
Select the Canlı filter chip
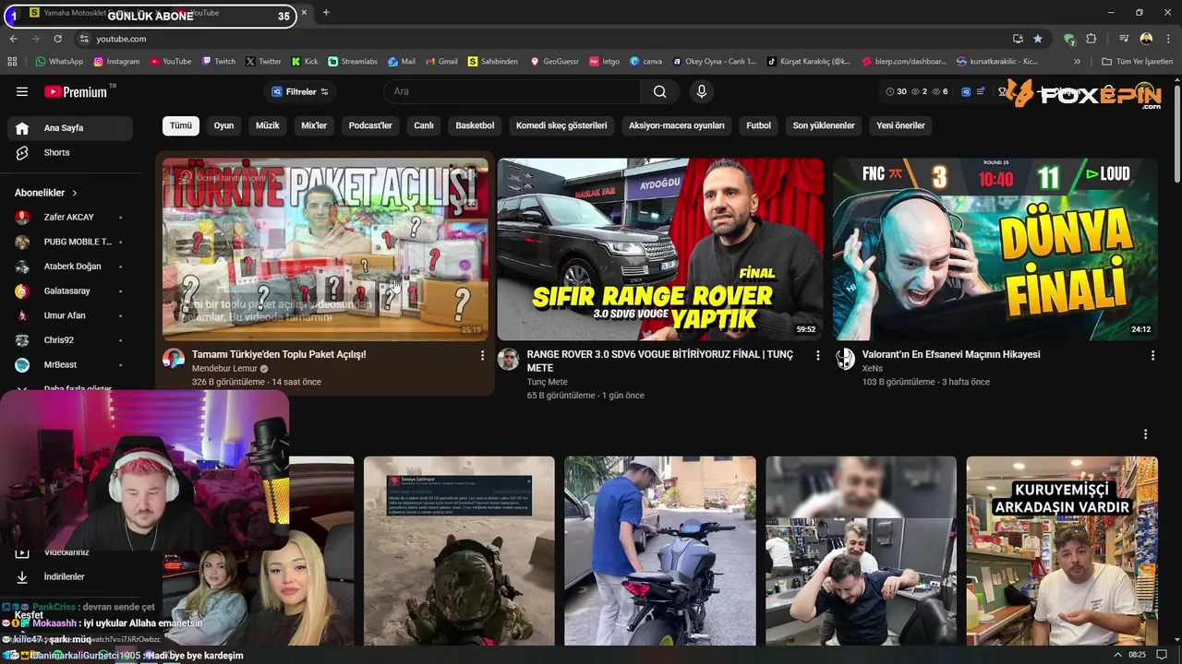(x=424, y=125)
